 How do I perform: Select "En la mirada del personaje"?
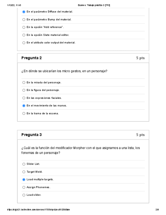click(24, 82)
